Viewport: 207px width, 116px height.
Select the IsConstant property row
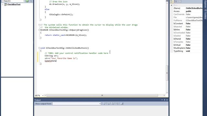tap(188, 24)
